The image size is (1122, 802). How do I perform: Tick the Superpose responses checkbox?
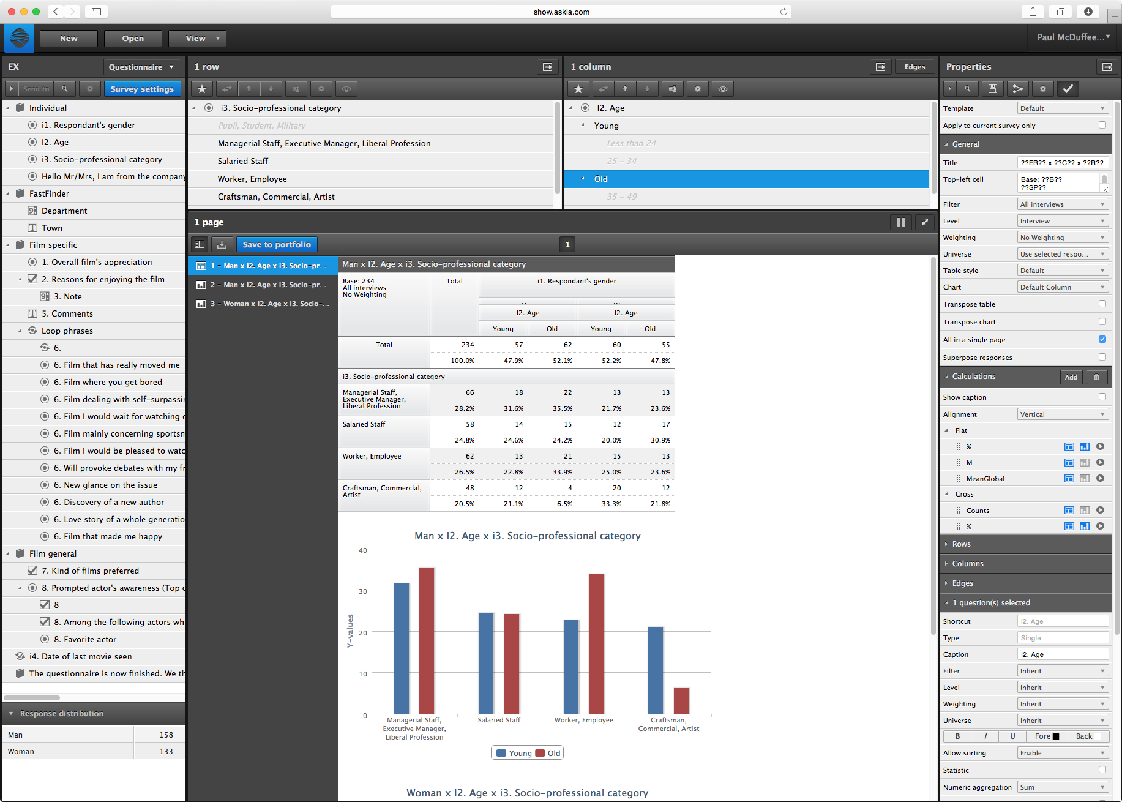(1102, 357)
